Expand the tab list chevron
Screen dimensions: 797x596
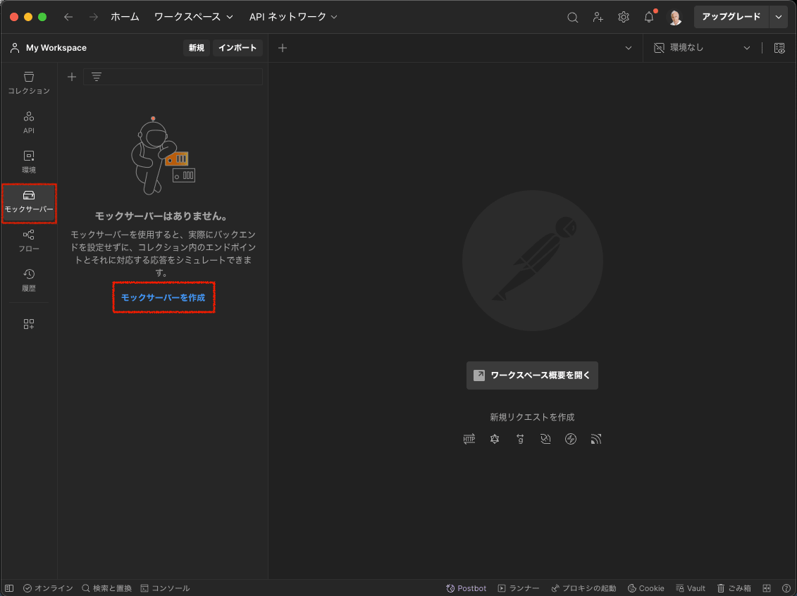click(629, 48)
